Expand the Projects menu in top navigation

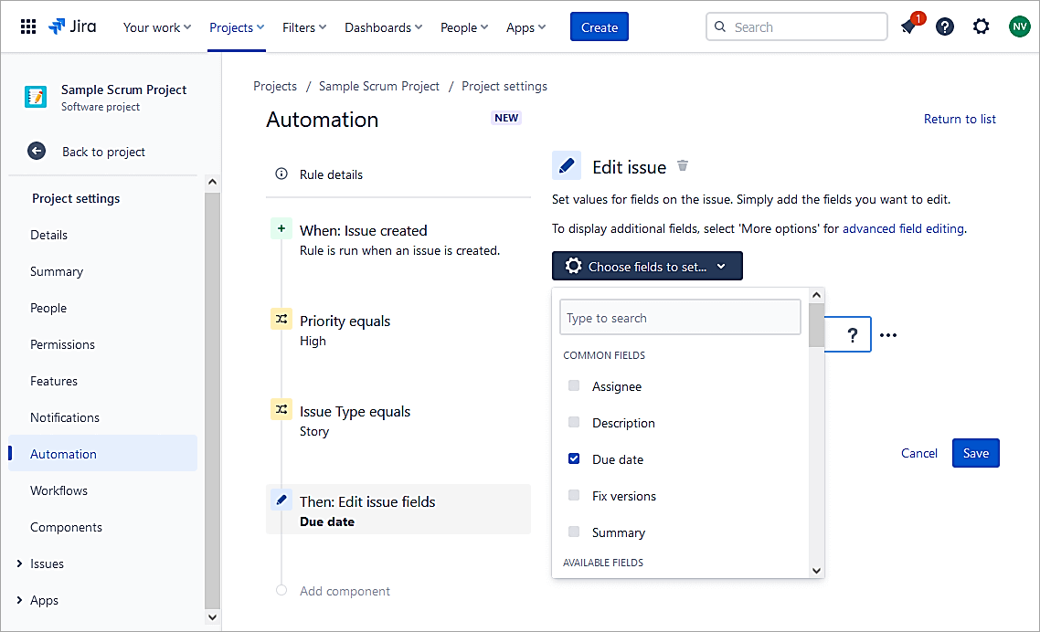(x=237, y=27)
